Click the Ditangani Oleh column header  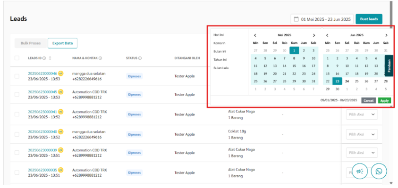[187, 58]
